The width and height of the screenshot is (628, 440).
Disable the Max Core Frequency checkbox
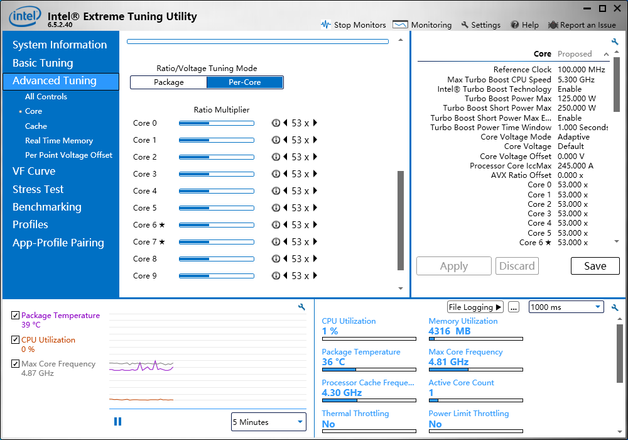click(x=16, y=364)
